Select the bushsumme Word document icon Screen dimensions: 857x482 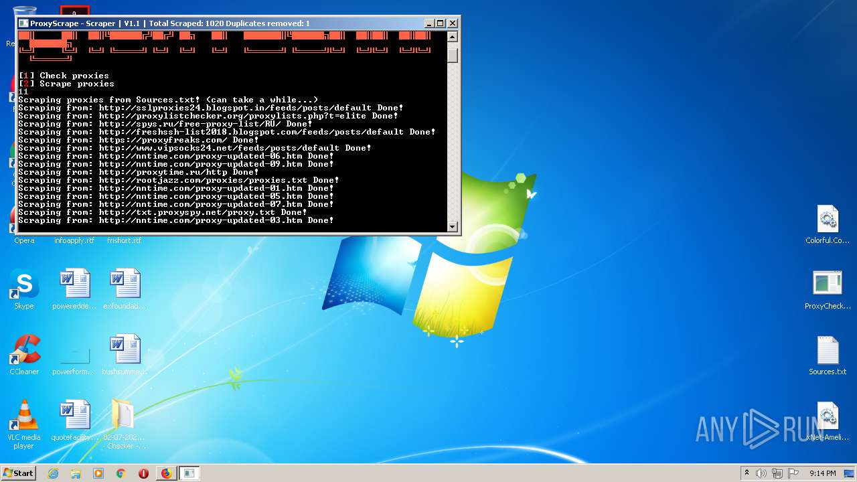pyautogui.click(x=125, y=355)
